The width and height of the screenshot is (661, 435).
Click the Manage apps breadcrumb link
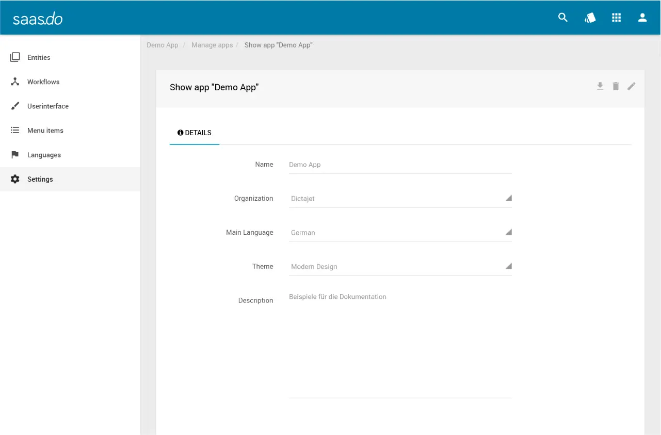tap(212, 45)
